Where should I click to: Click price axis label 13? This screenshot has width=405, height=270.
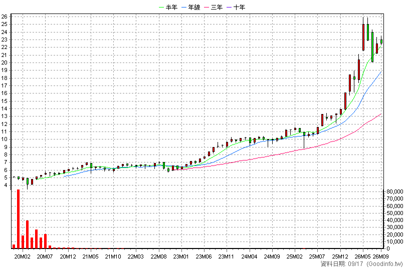click(x=5, y=116)
